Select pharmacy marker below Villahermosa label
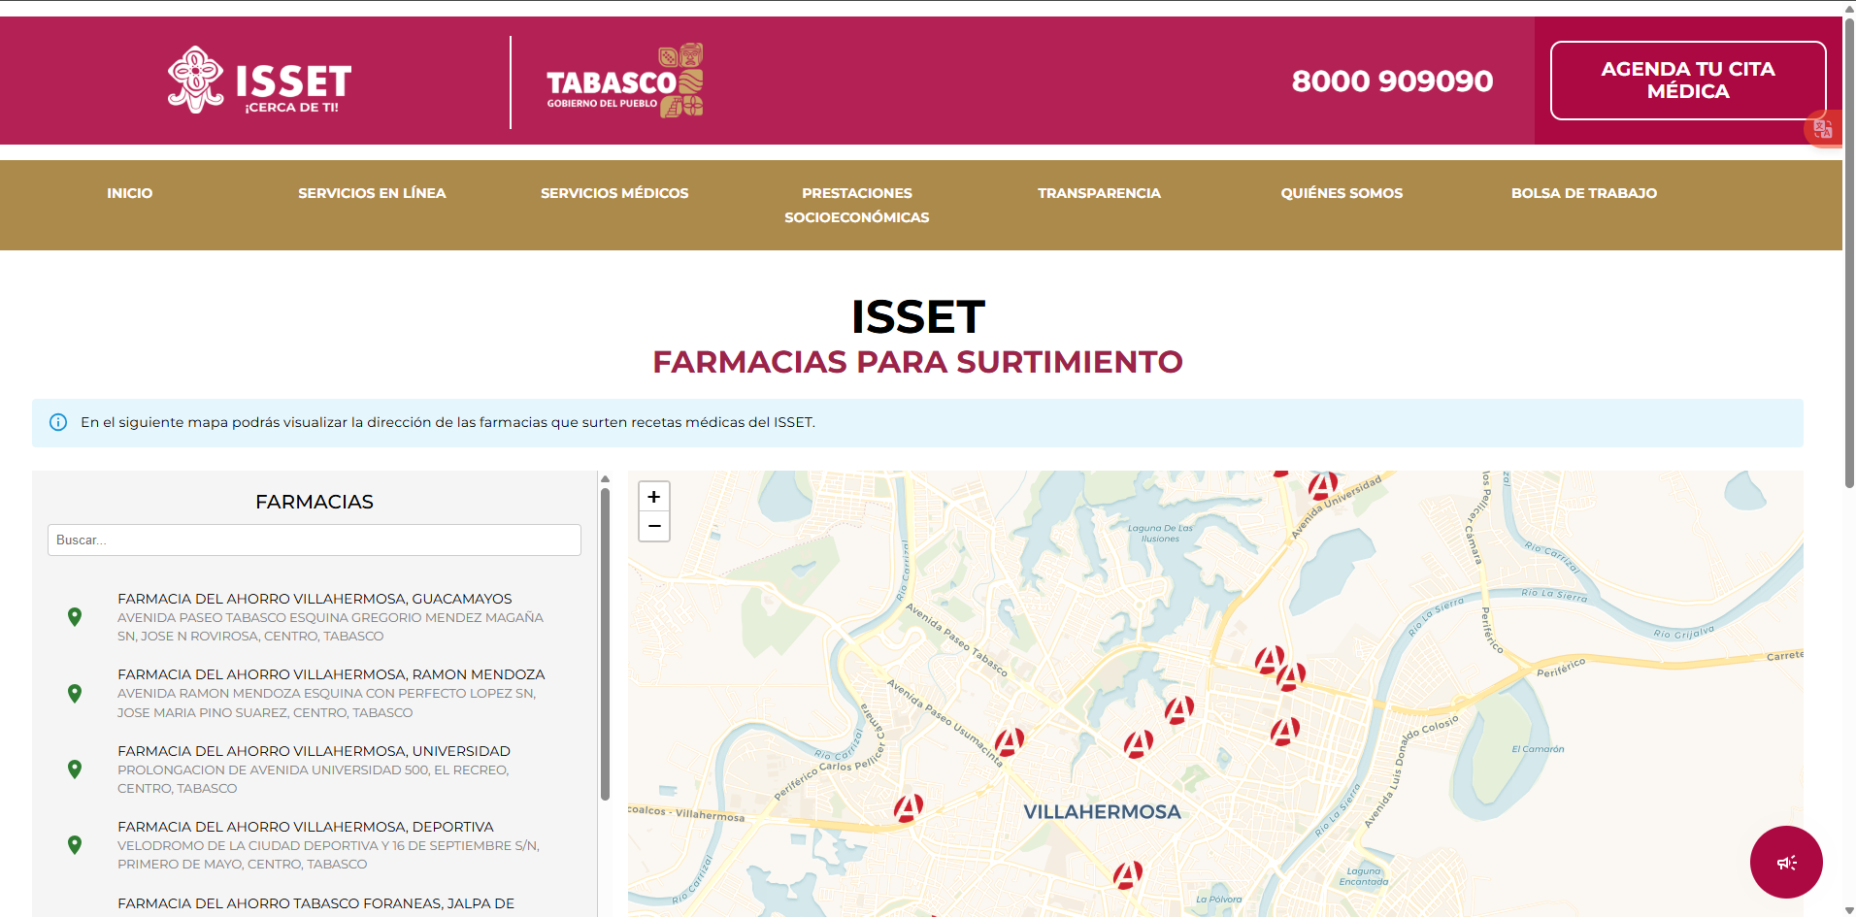This screenshot has width=1856, height=917. (x=1128, y=875)
